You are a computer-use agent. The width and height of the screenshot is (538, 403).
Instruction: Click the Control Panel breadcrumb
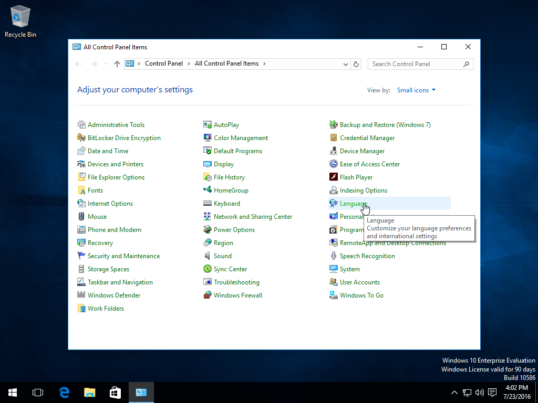[x=164, y=63]
